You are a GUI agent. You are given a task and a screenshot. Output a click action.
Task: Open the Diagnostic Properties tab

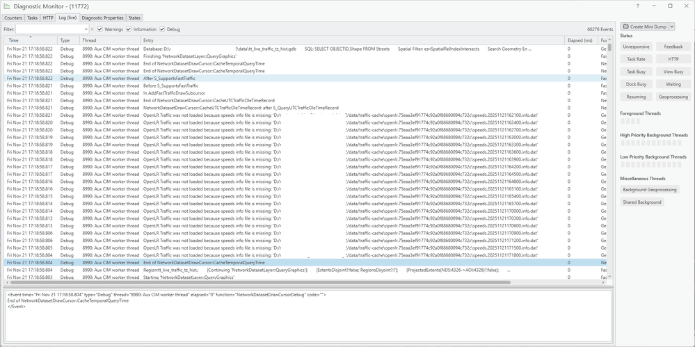(102, 17)
